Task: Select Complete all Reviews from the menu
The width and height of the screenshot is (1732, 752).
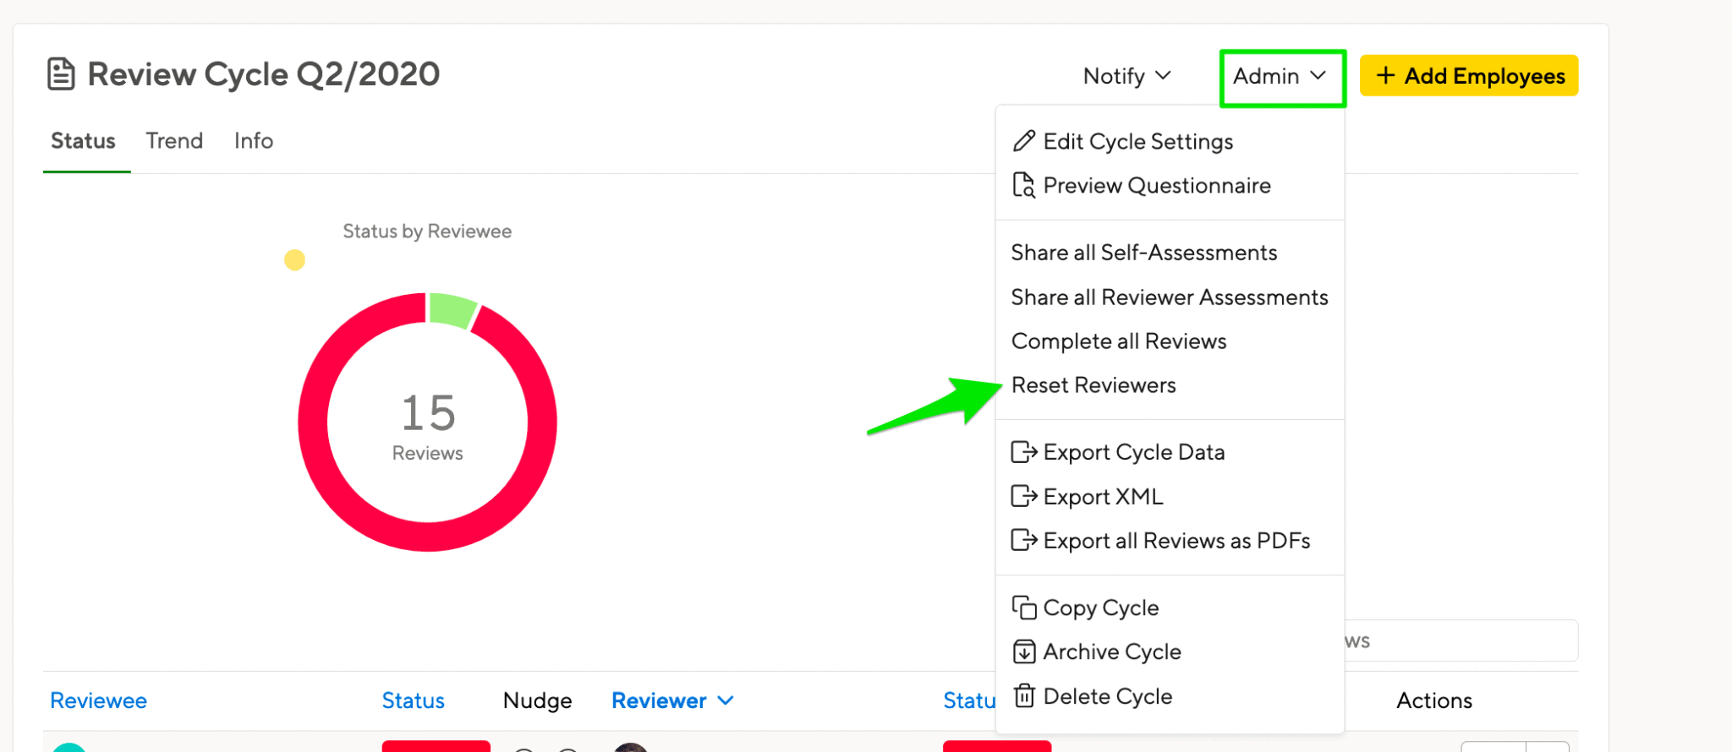Action: (1118, 341)
